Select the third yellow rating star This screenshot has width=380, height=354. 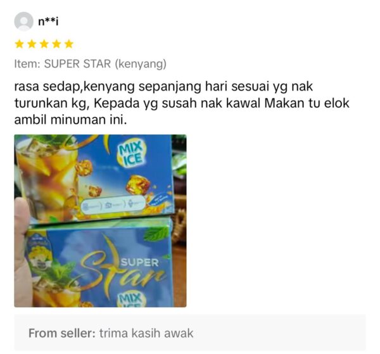[44, 44]
